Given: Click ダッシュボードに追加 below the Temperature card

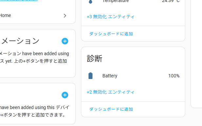Looking at the screenshot, I should tap(111, 34).
